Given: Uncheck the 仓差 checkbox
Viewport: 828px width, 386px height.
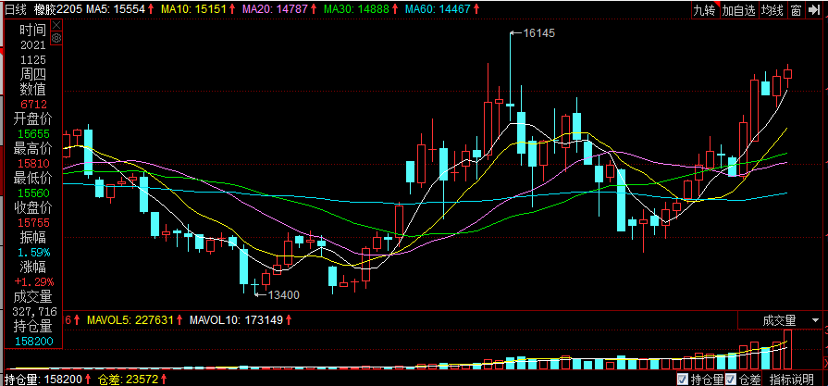Looking at the screenshot, I should click(x=731, y=380).
